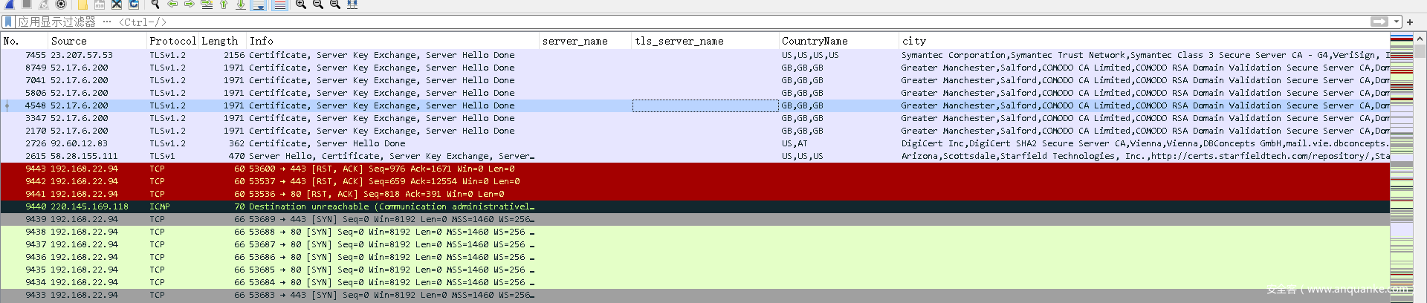
Task: Sort by the Protocol column header
Action: coord(172,41)
